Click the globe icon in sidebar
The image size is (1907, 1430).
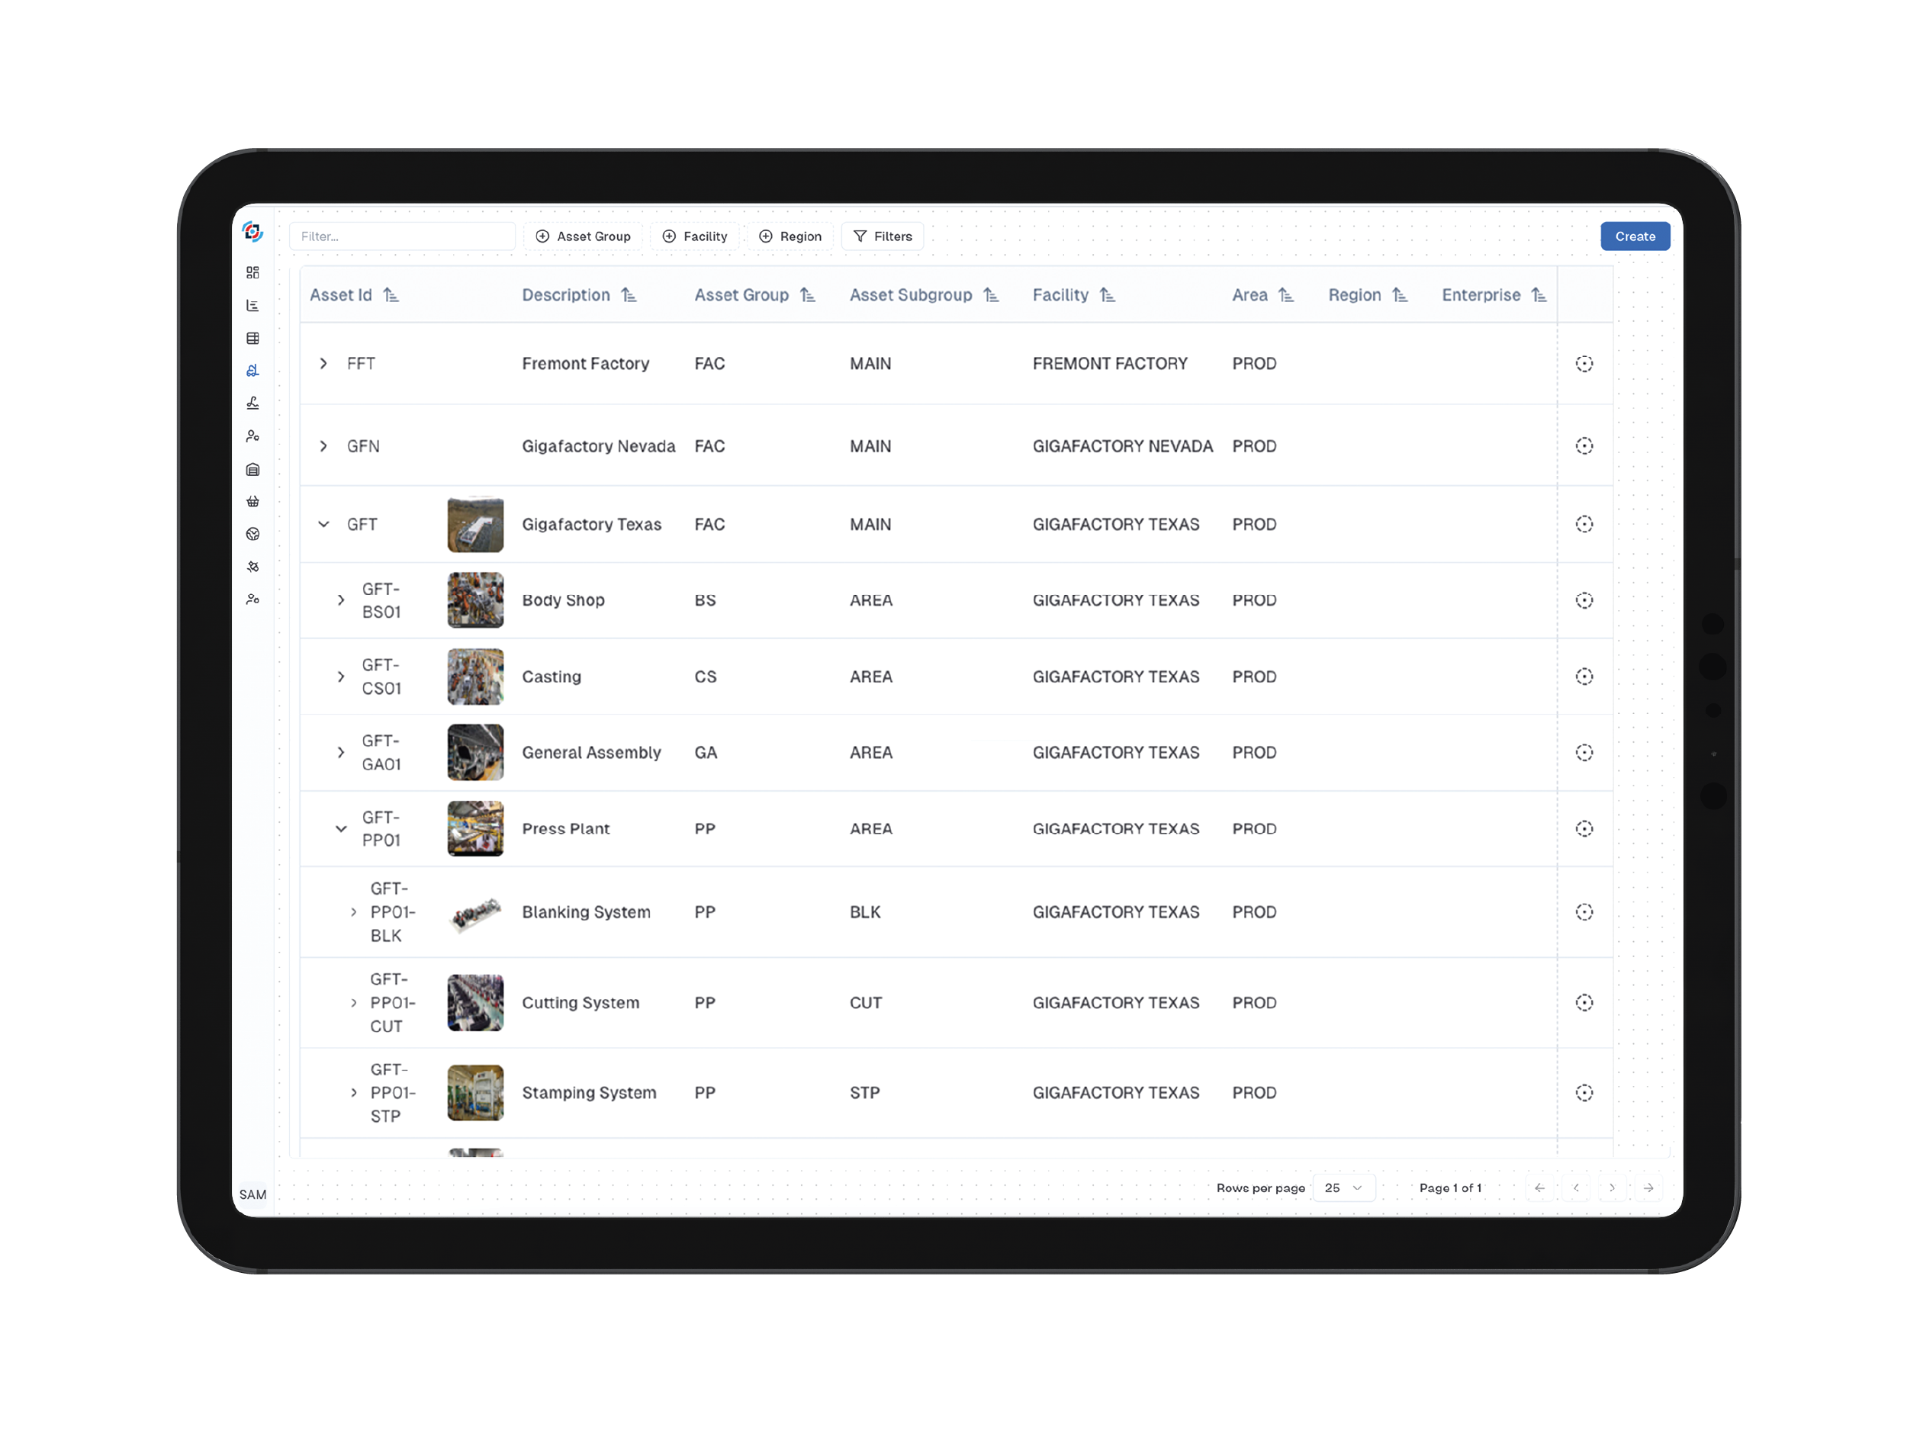(252, 535)
